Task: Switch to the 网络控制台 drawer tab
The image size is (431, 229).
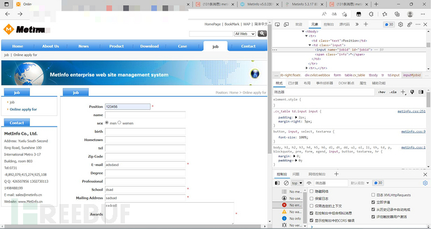Action: coord(317,174)
